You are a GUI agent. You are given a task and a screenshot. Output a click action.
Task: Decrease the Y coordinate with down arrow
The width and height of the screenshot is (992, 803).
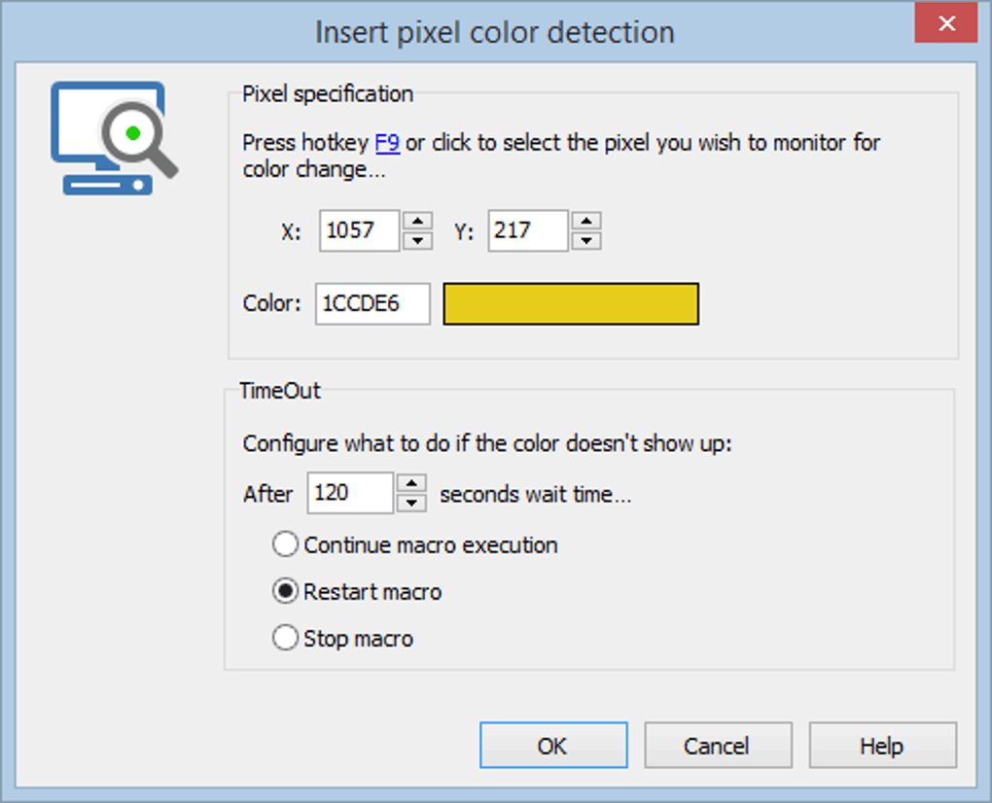pos(586,240)
